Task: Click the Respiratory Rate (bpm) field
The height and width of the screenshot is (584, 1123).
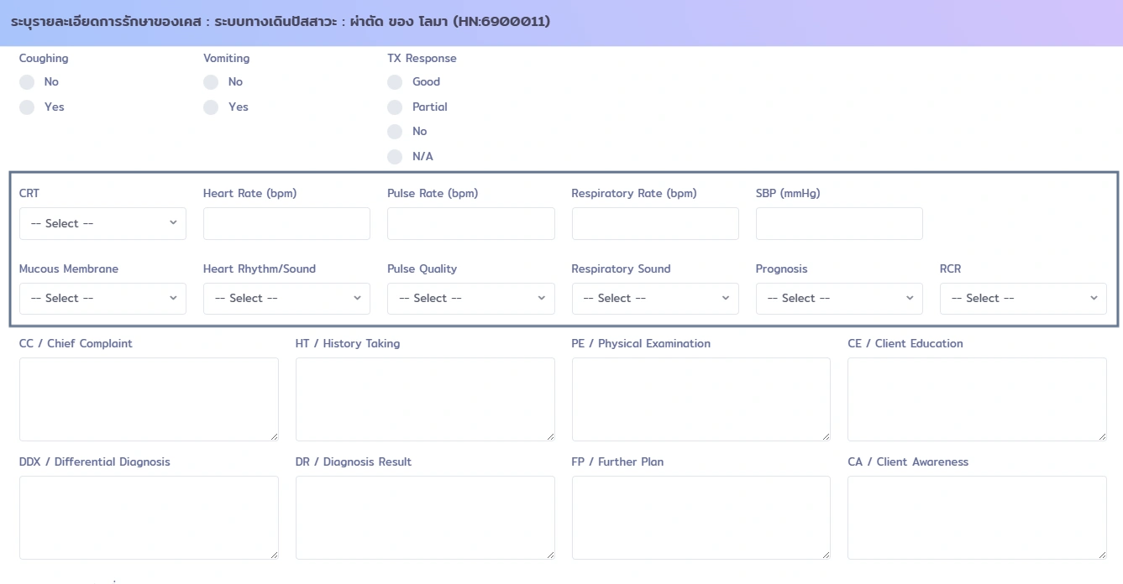Action: coord(655,224)
